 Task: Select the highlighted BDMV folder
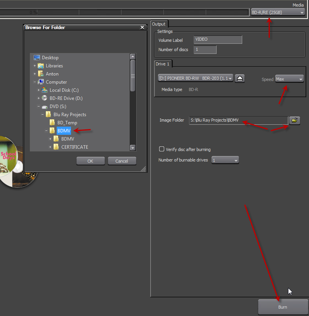tap(64, 131)
